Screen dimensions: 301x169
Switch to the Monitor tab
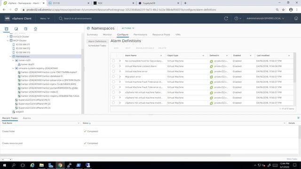[107, 35]
